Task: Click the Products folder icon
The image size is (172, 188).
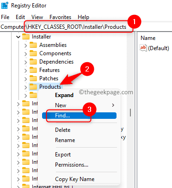Action: [33, 87]
